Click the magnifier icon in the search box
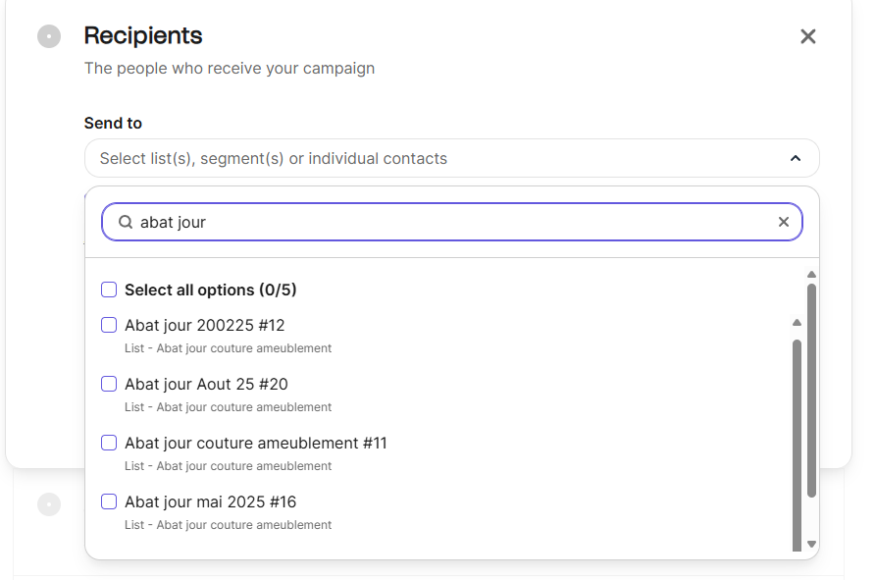This screenshot has height=580, width=875. click(126, 222)
